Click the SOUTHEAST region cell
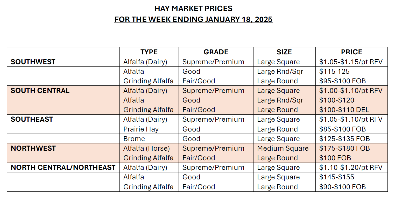Image resolution: width=395 pixels, height=197 pixels. [32, 119]
